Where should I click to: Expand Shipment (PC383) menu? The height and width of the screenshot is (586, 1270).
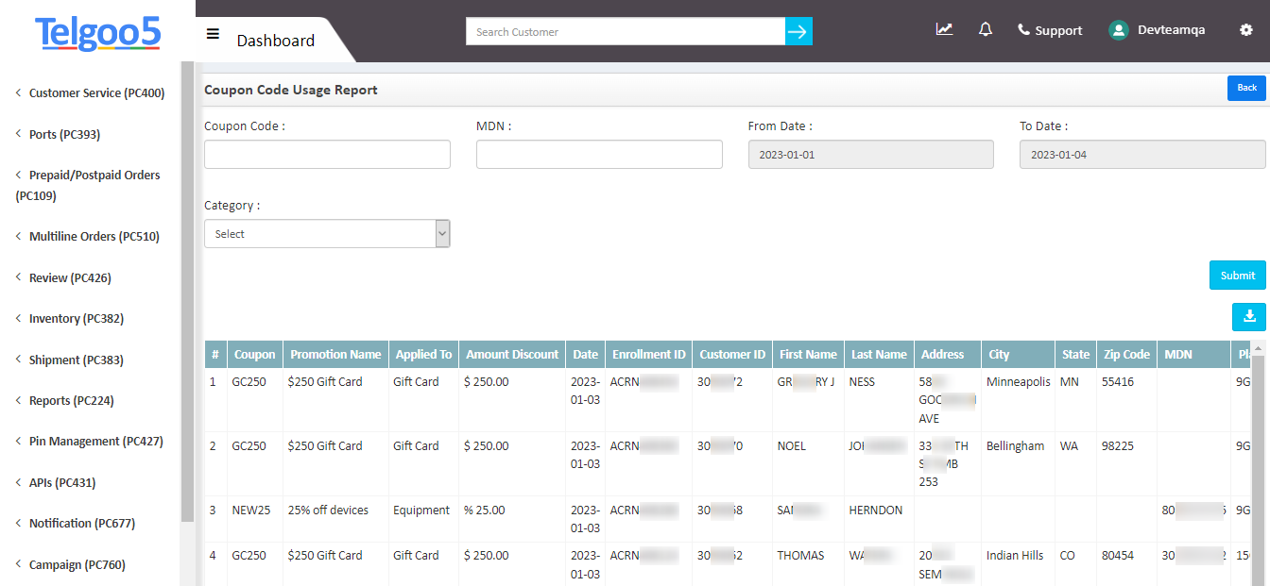[69, 360]
